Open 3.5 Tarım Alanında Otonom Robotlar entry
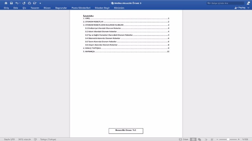252x141 pixels. click(127, 41)
